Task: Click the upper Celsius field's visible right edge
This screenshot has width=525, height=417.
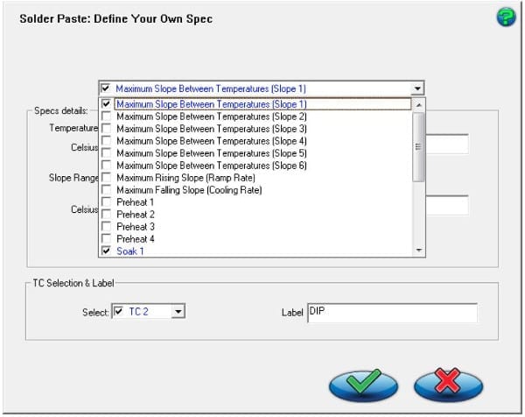Action: [x=447, y=145]
